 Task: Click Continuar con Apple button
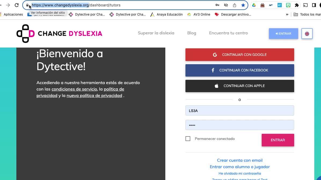coord(240,86)
